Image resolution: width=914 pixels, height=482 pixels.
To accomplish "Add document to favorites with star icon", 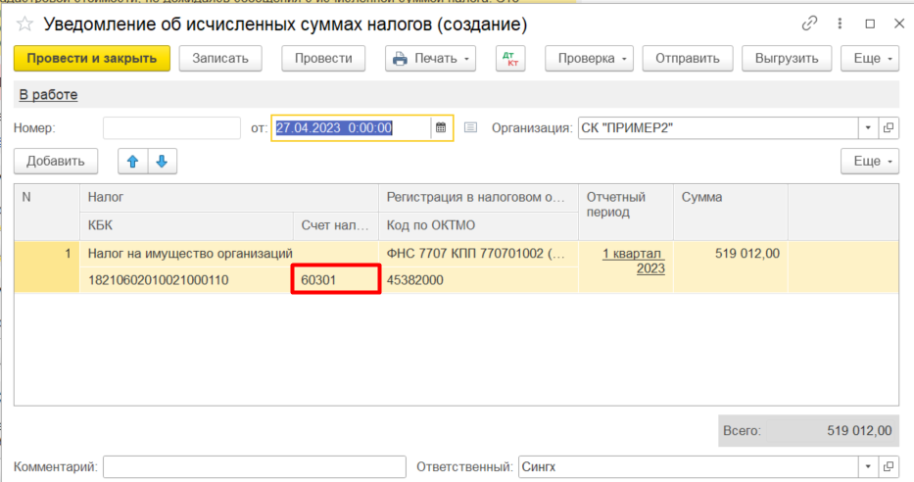I will coord(26,24).
